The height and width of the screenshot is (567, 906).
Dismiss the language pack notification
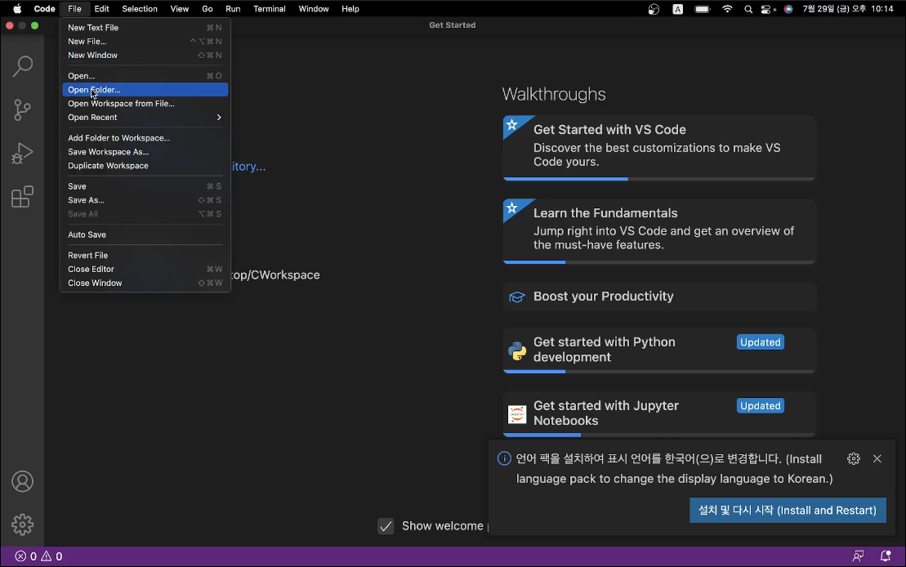click(x=877, y=459)
